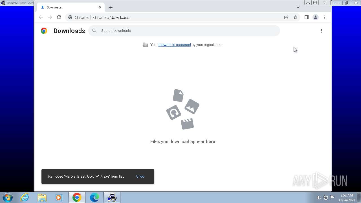Click into Search downloads field
The image size is (361, 203).
[184, 31]
